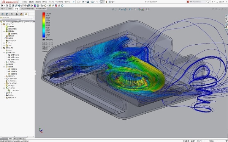Click the Zoom to Fit magnifier icon

[x=113, y=9]
